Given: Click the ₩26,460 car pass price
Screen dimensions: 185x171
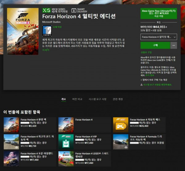Looking at the screenshot, I should 144,126.
